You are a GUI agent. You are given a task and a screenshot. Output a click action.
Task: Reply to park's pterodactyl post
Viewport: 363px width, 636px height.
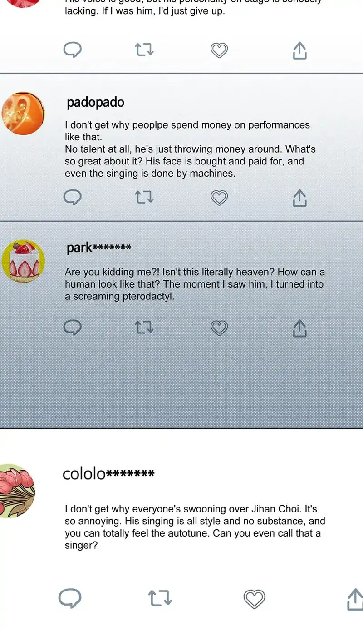pos(72,327)
